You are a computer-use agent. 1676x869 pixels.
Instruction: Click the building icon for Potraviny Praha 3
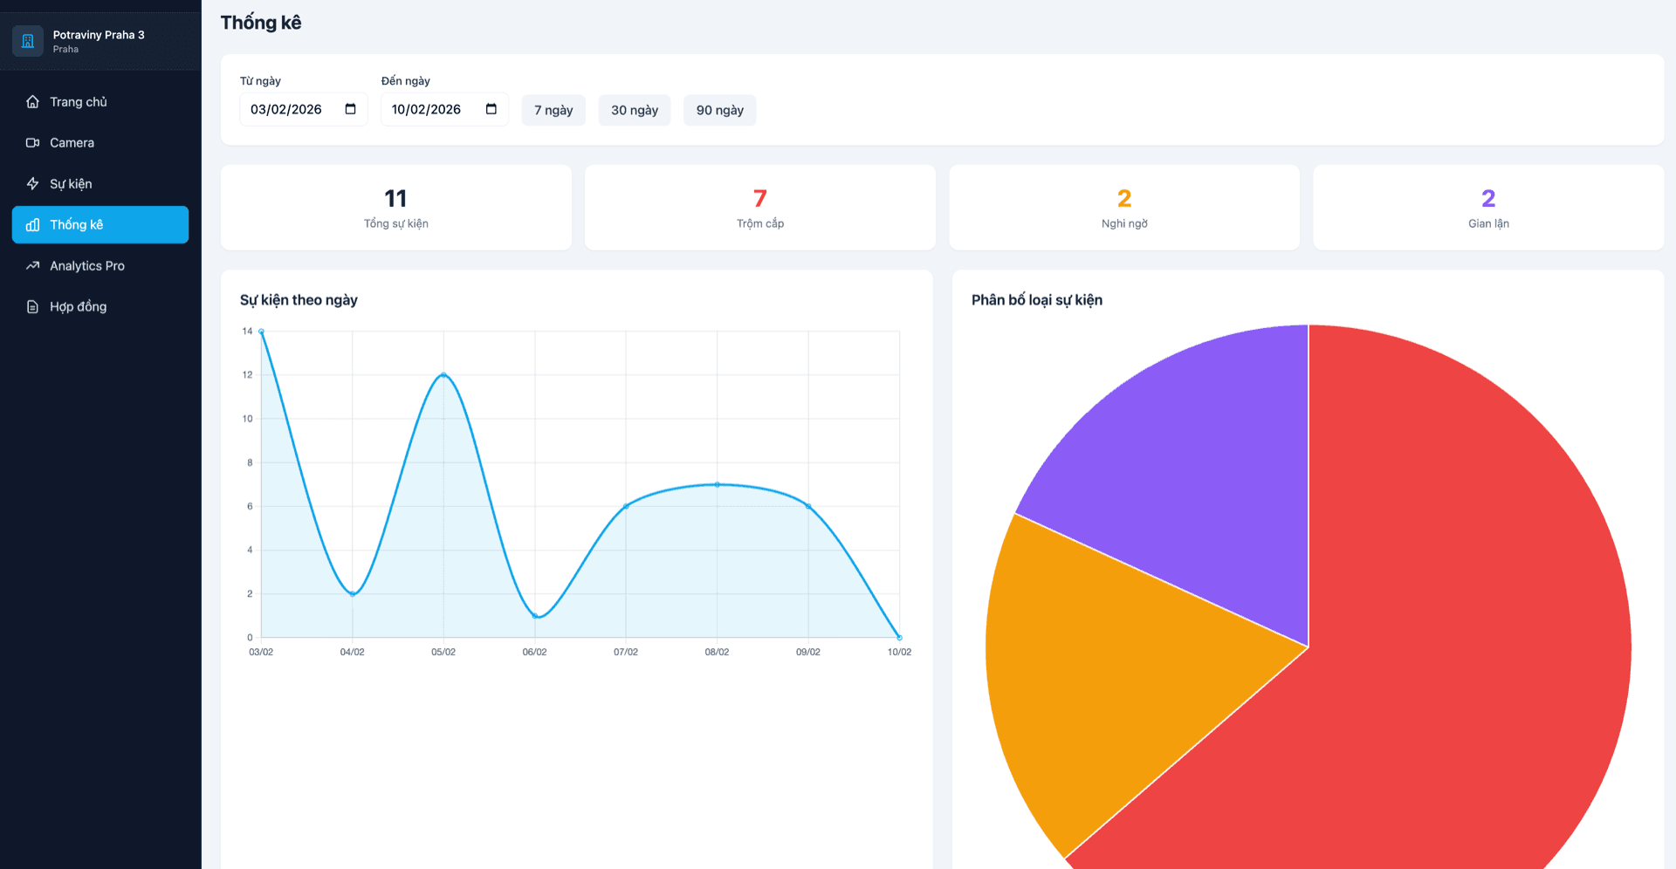(27, 40)
